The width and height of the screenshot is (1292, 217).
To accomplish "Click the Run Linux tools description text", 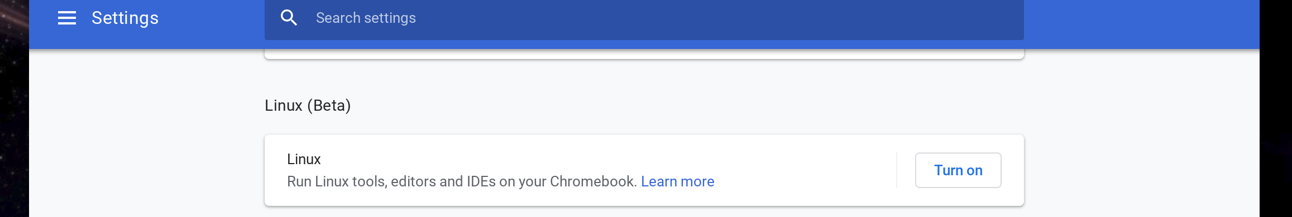I will [462, 181].
